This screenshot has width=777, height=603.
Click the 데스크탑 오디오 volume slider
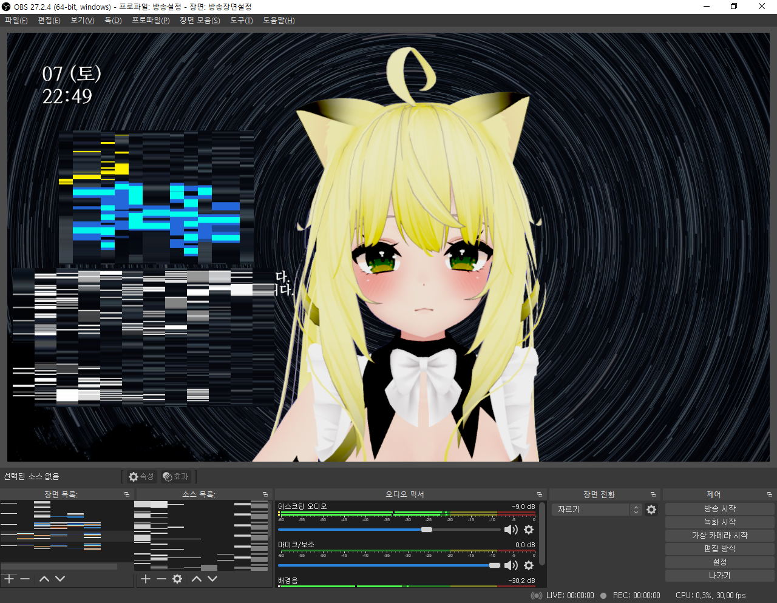point(389,530)
